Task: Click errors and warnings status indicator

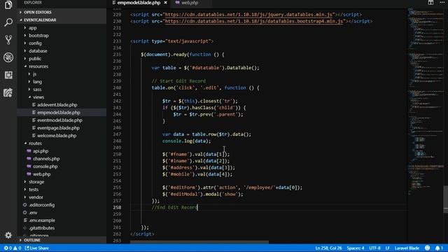Action: [x=13, y=248]
